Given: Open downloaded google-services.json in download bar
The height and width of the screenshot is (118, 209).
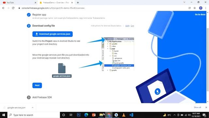Looking at the screenshot, I should pyautogui.click(x=16, y=108).
